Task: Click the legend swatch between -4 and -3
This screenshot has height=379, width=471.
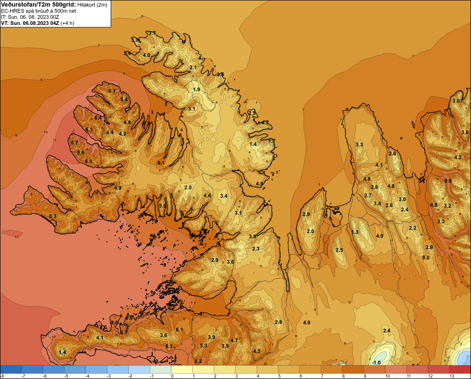Action: click(96, 370)
